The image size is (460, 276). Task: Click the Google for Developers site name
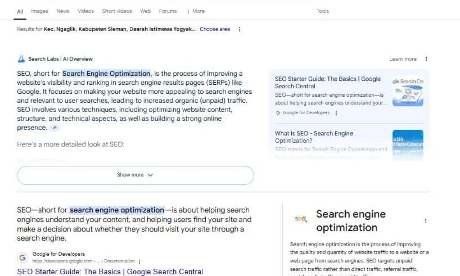tap(59, 254)
